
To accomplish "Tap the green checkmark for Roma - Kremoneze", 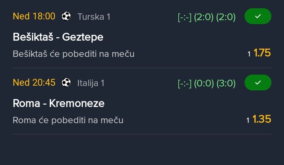I will (x=258, y=82).
